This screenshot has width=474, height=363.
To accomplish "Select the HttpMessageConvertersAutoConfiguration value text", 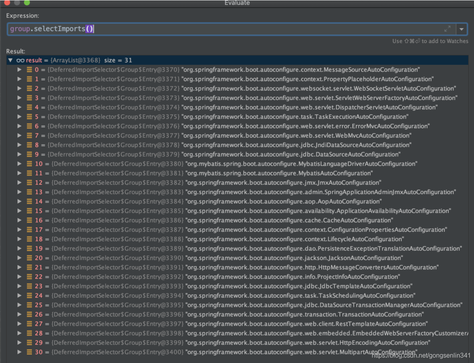I will click(x=312, y=267).
